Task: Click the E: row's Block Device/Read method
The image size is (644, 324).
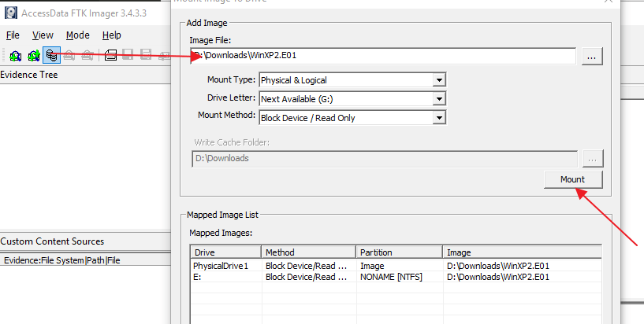Action: pyautogui.click(x=307, y=277)
